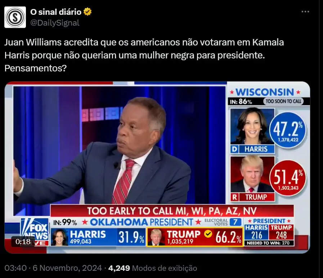323x278 pixels.
Task: Open the three-dot more options menu
Action: click(x=305, y=12)
